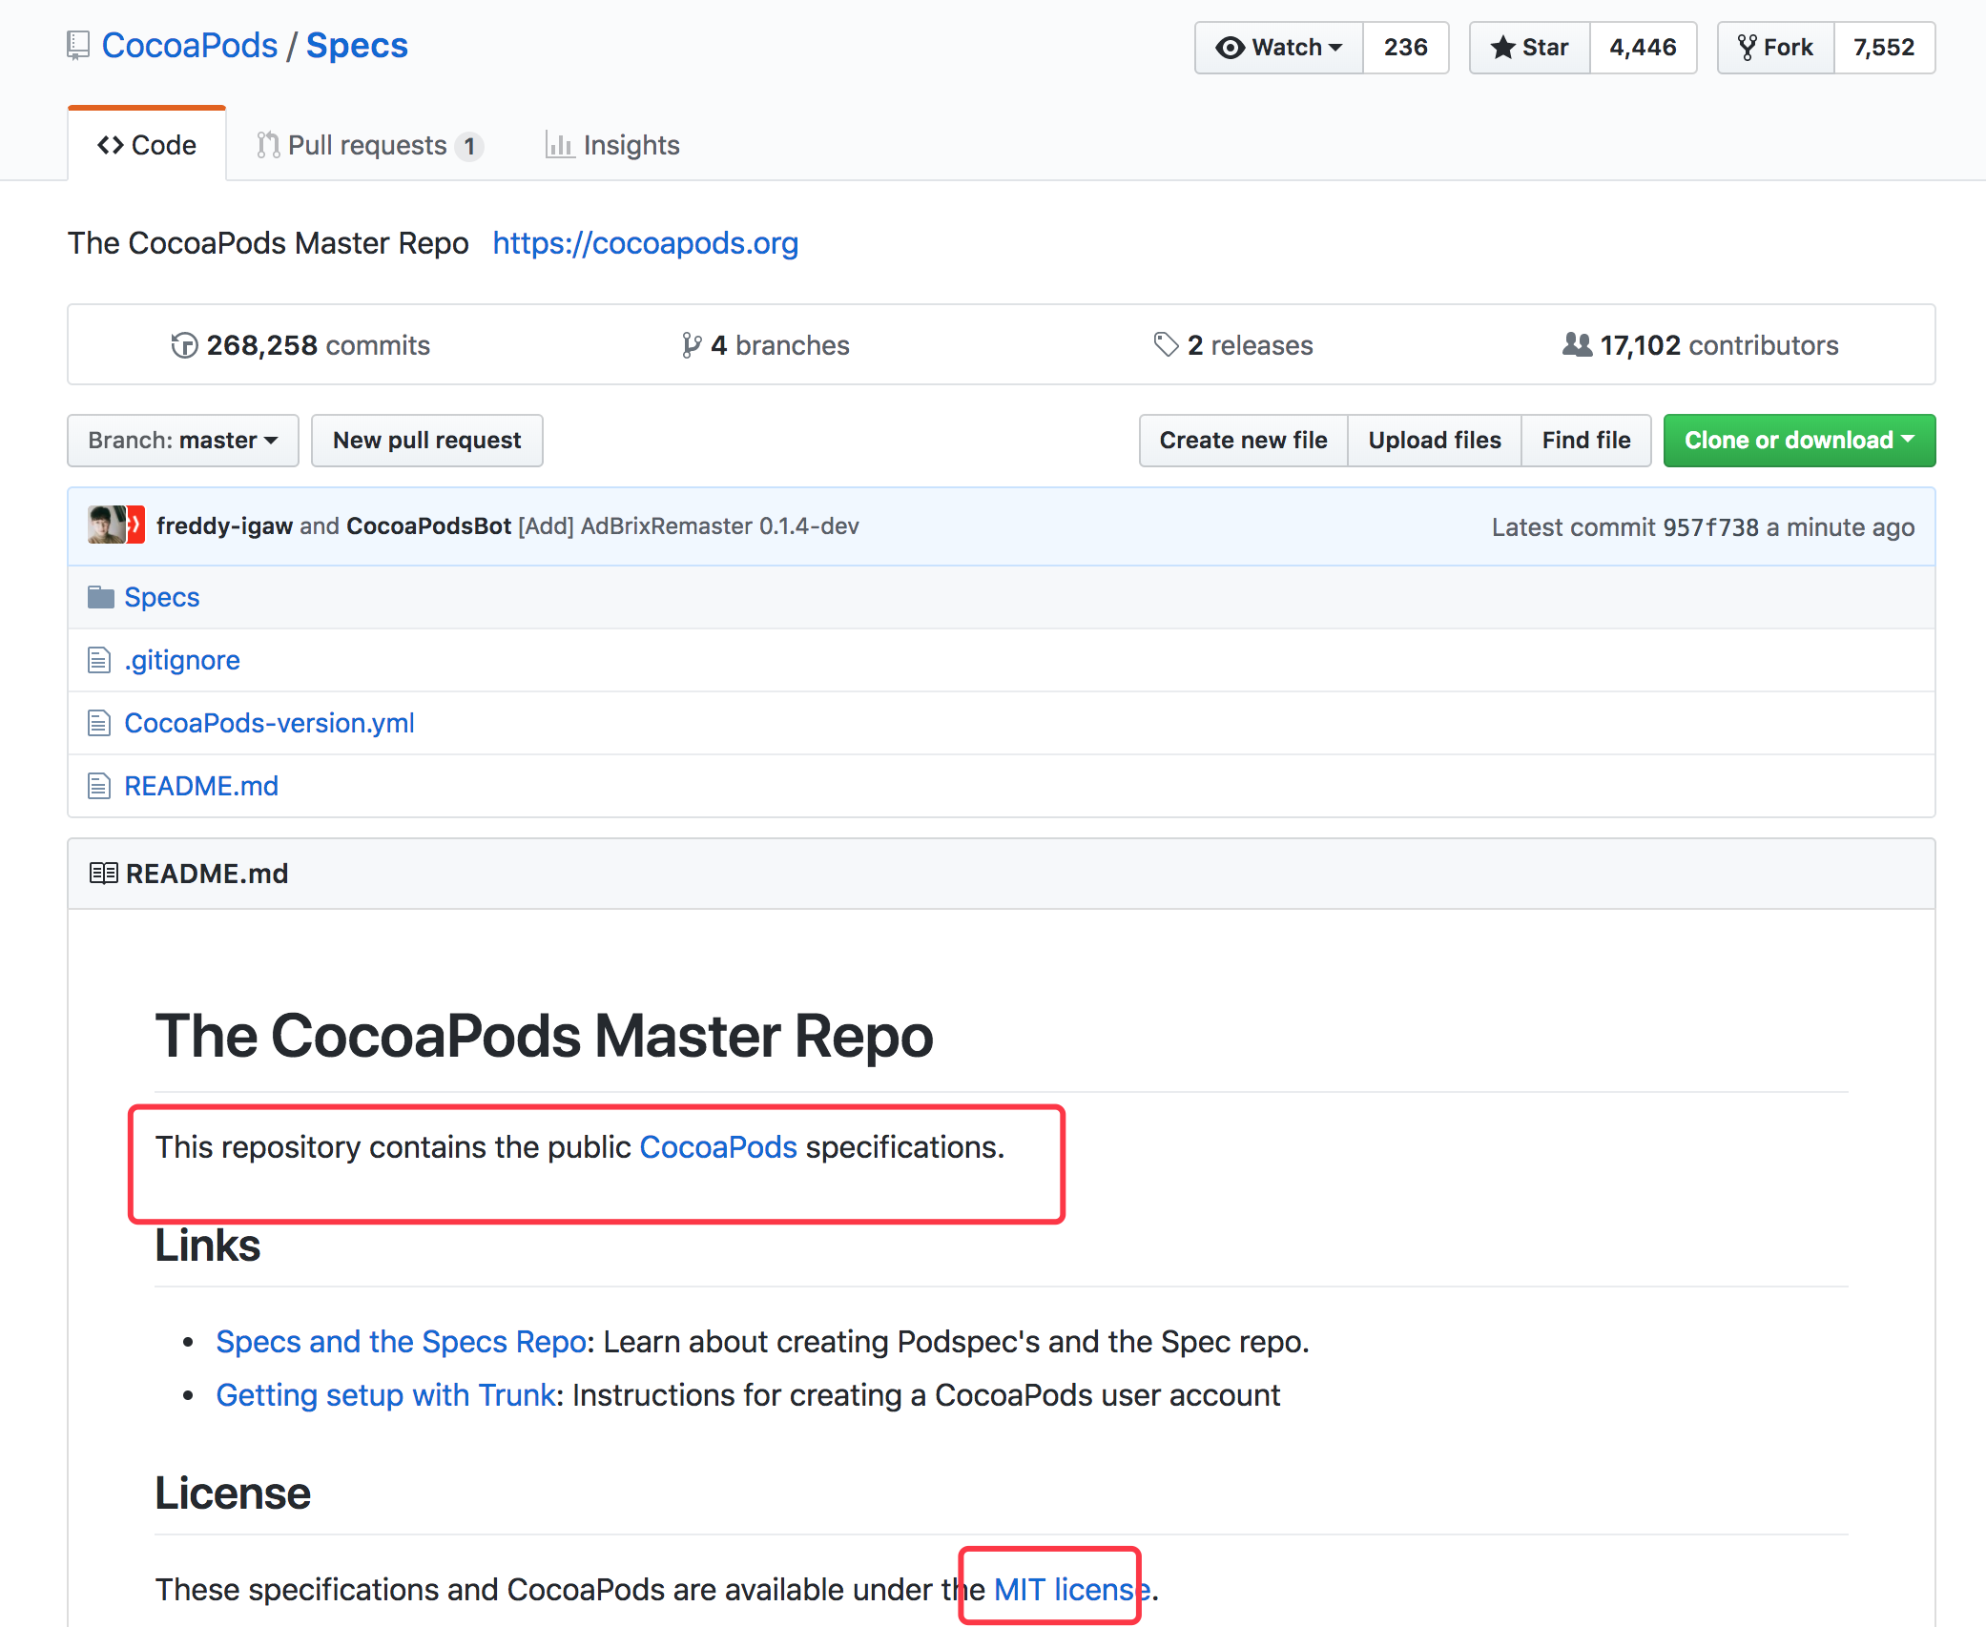The width and height of the screenshot is (1986, 1627).
Task: View the 4,446 stargazers count
Action: (1643, 47)
